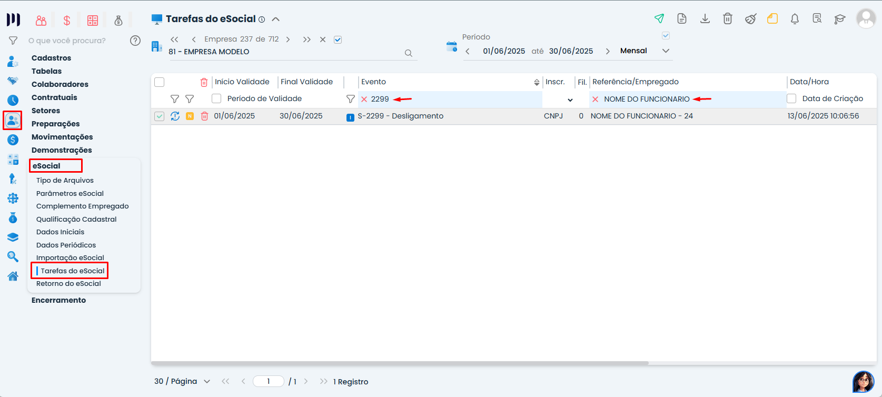The width and height of the screenshot is (882, 397).
Task: Open the Inscr. filter dropdown arrow
Action: 570,100
